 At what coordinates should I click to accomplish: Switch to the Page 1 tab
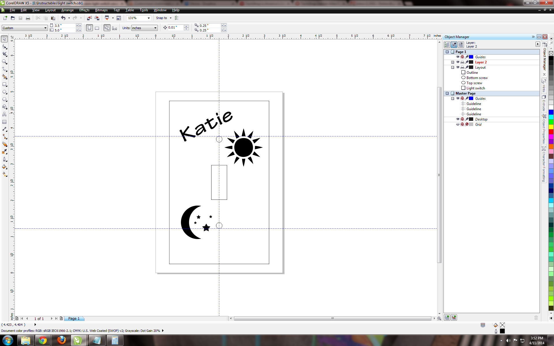pyautogui.click(x=74, y=319)
